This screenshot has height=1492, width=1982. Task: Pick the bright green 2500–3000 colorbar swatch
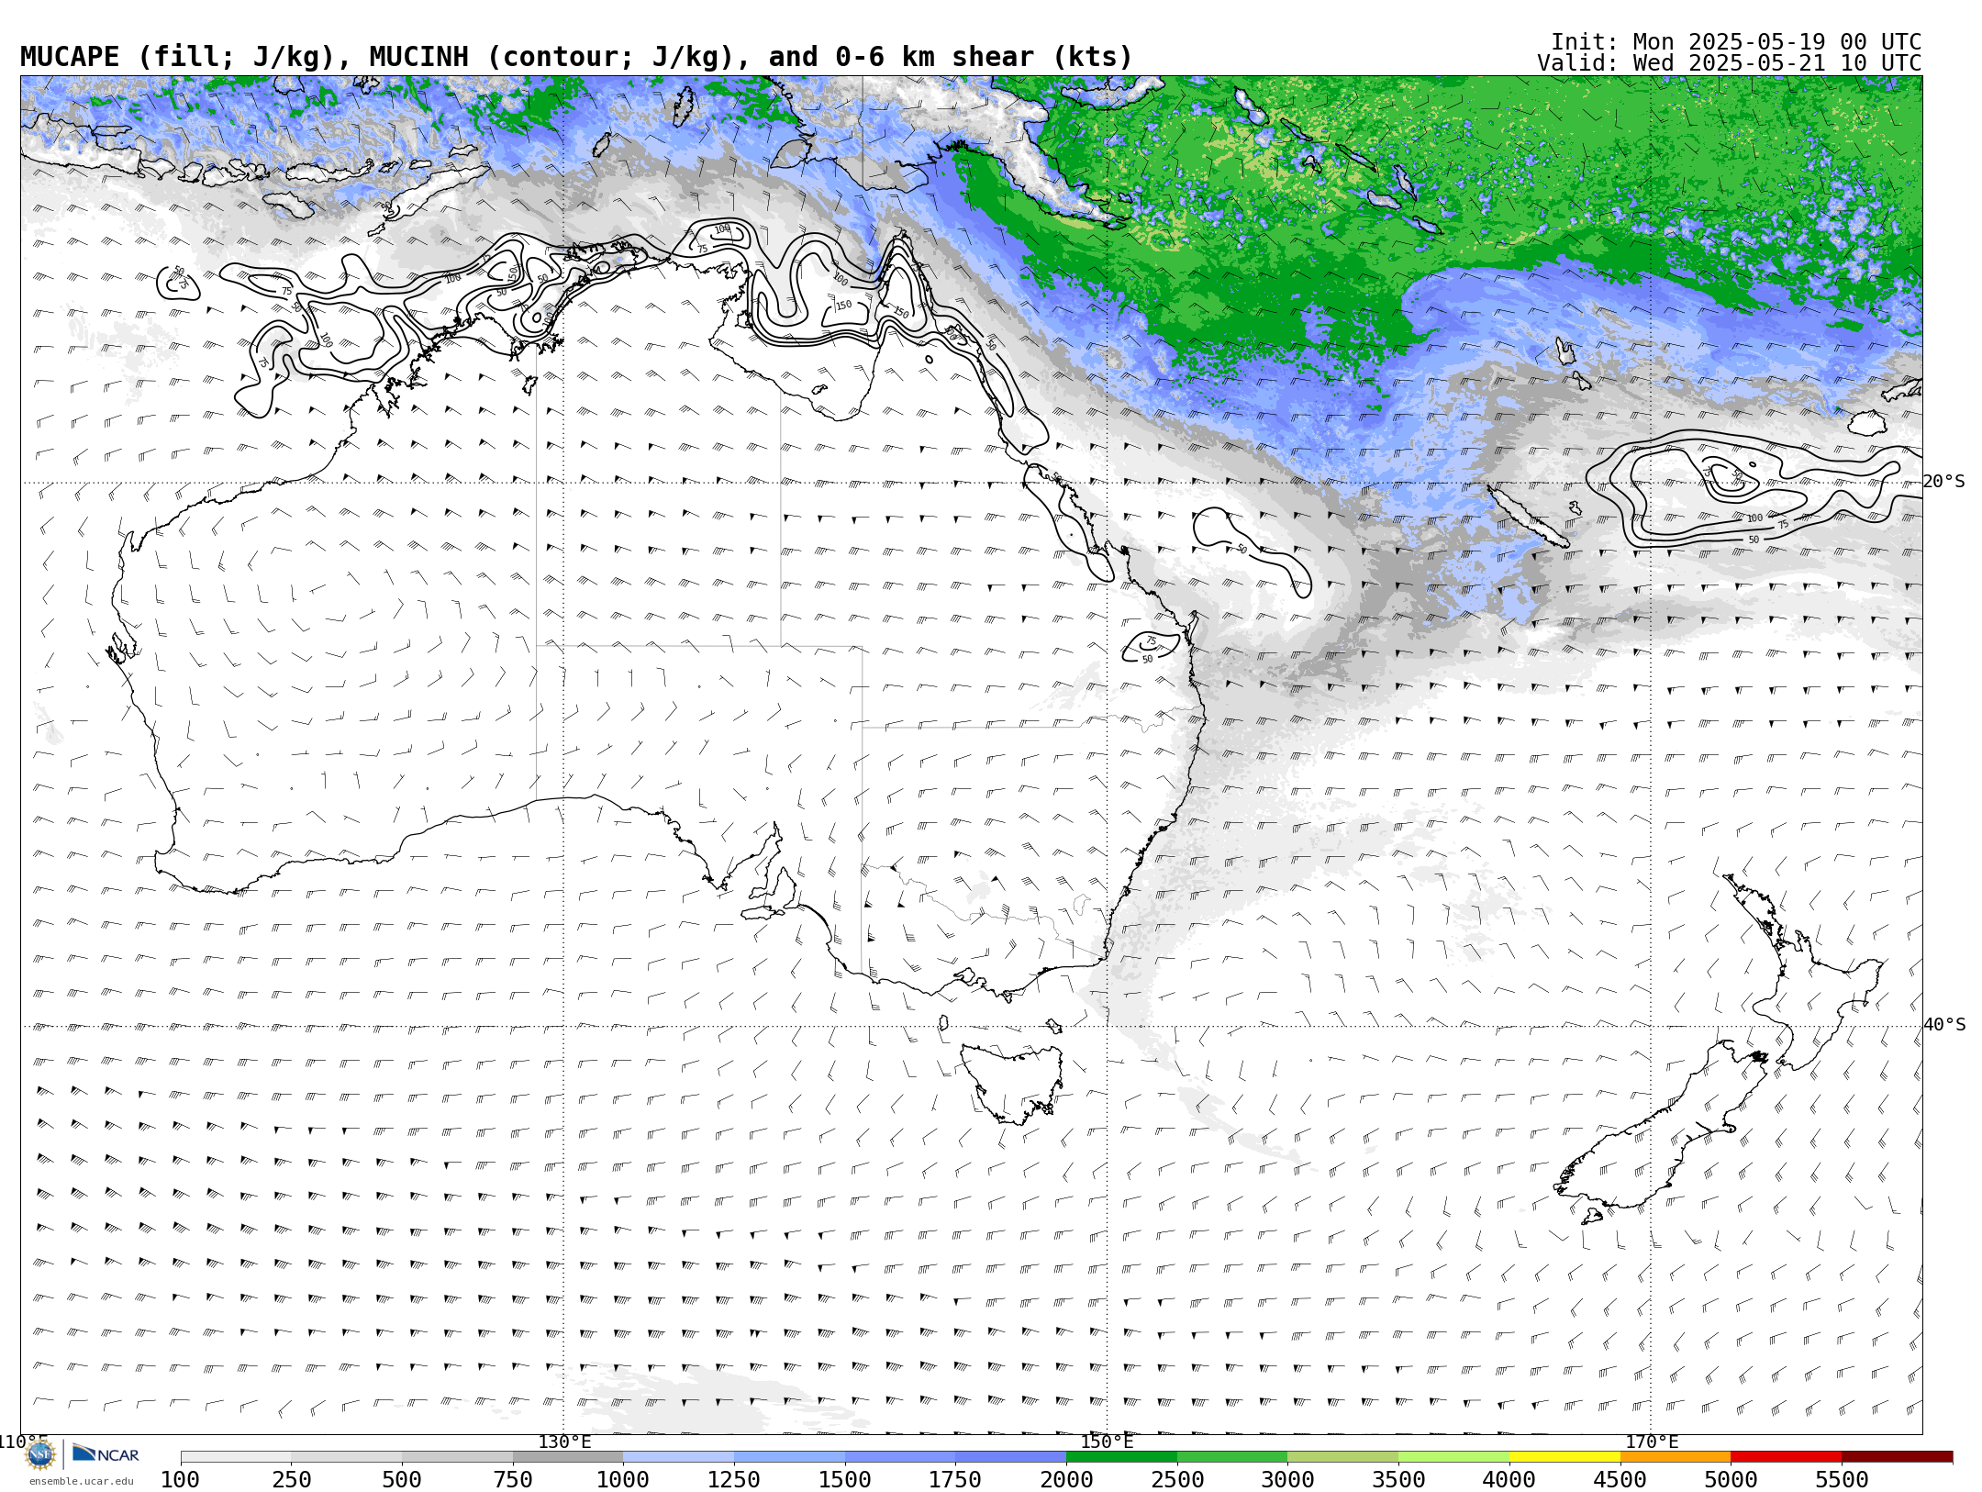click(x=1232, y=1457)
